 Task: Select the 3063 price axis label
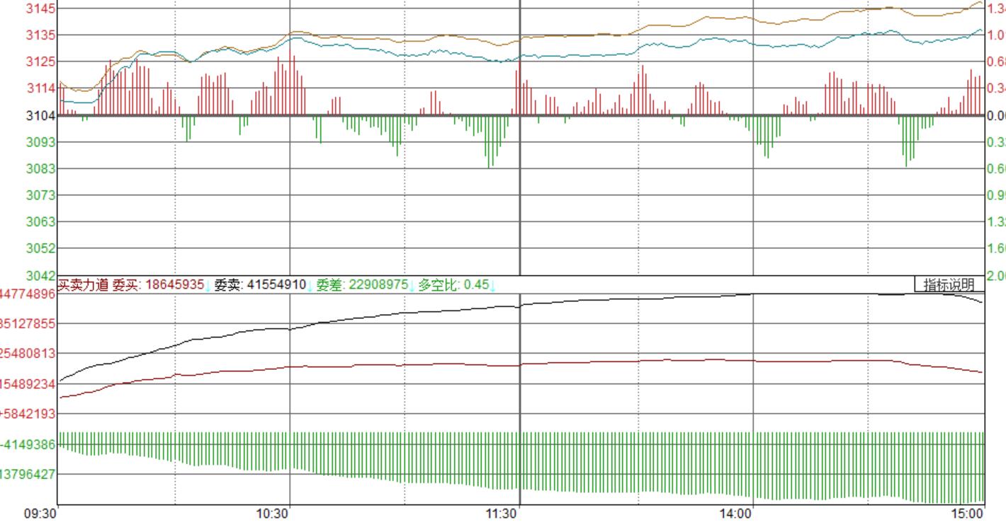pyautogui.click(x=41, y=222)
